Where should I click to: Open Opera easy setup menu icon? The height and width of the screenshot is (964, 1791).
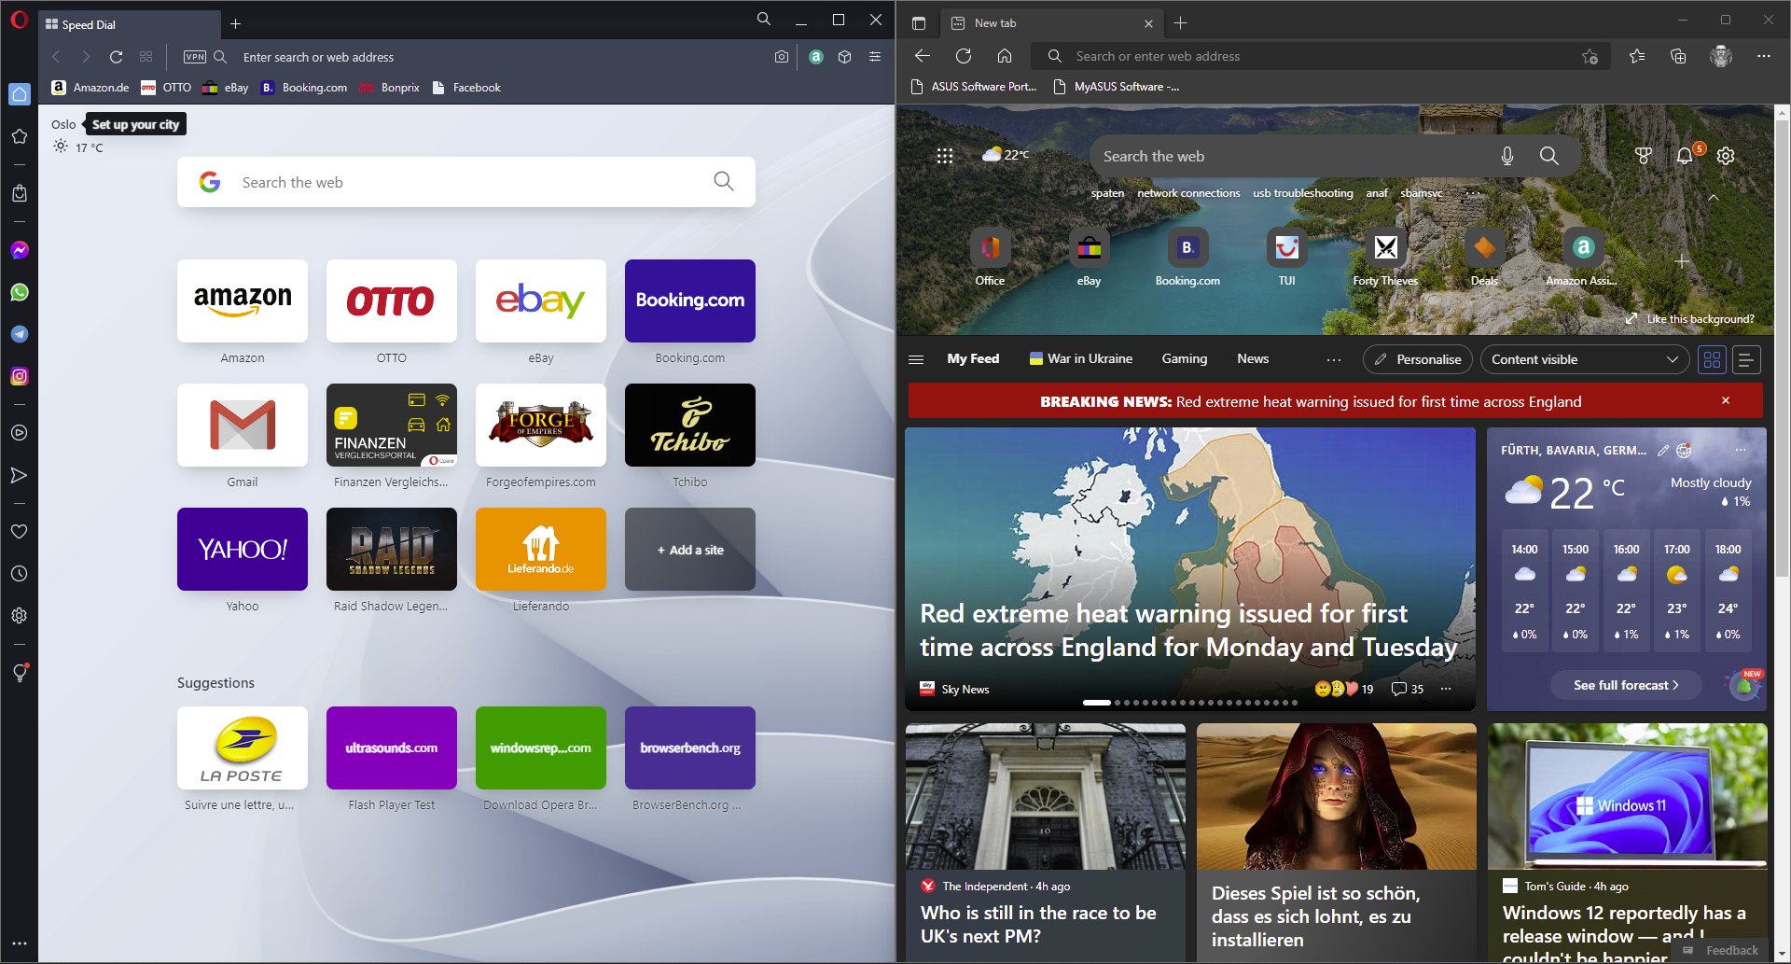(875, 57)
